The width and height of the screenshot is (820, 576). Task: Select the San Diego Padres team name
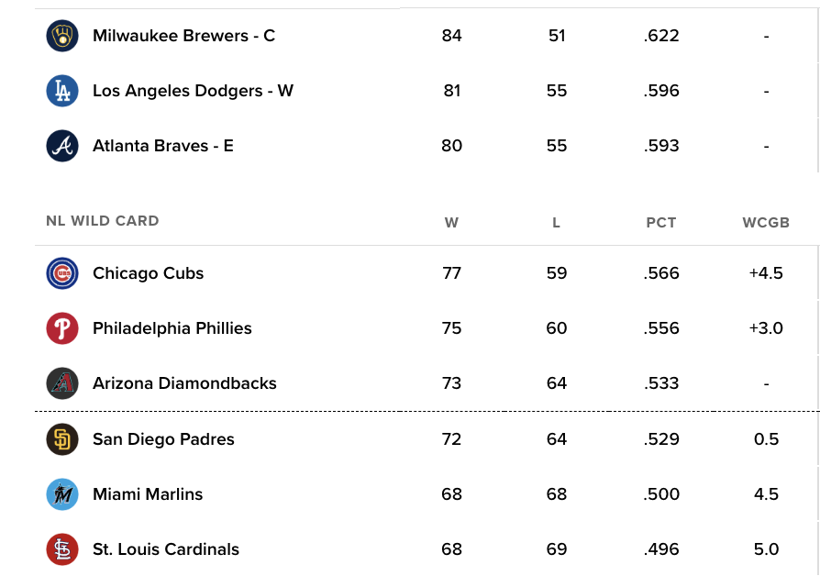point(163,439)
